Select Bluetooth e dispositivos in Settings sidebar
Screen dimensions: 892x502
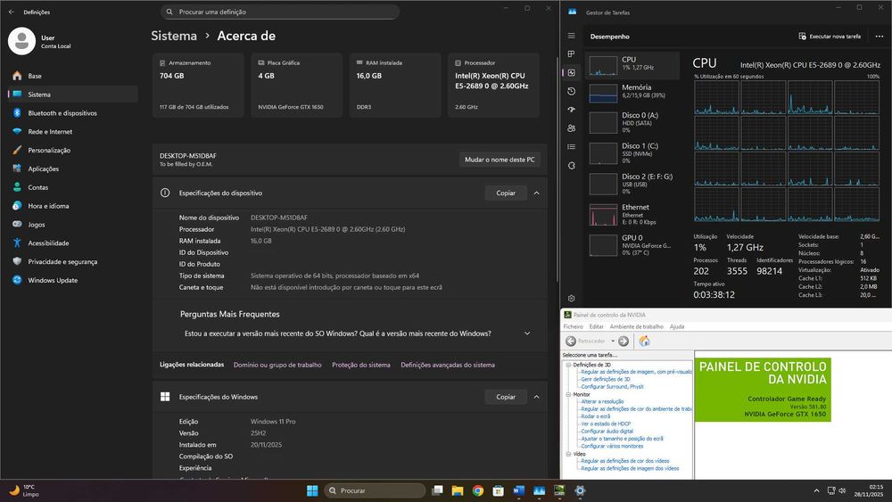click(73, 113)
